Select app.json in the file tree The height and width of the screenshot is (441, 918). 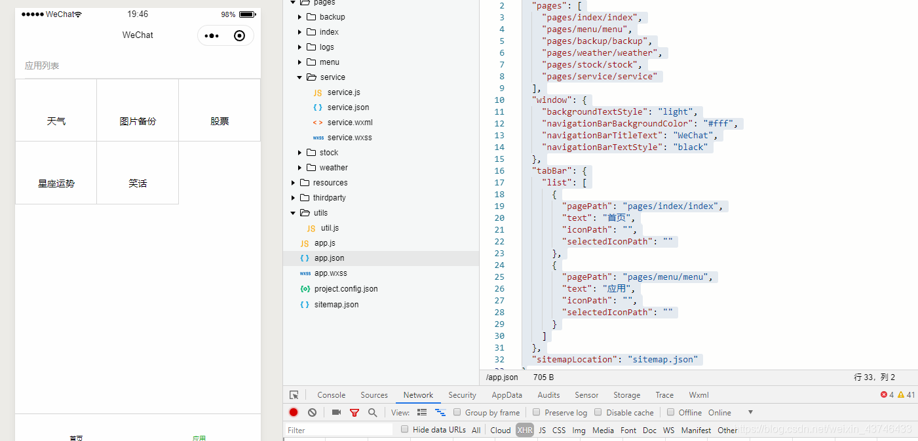tap(381, 258)
